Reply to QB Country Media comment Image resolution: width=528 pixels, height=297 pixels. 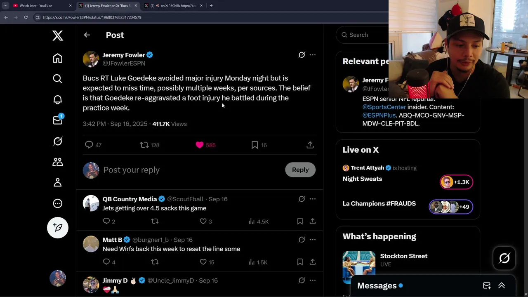(x=109, y=222)
